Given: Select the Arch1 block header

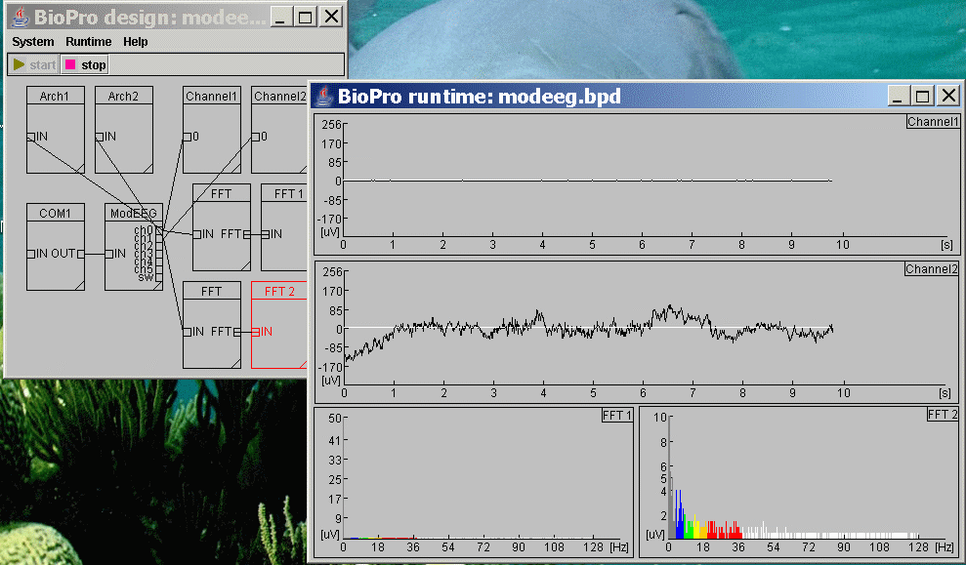Looking at the screenshot, I should 55,96.
